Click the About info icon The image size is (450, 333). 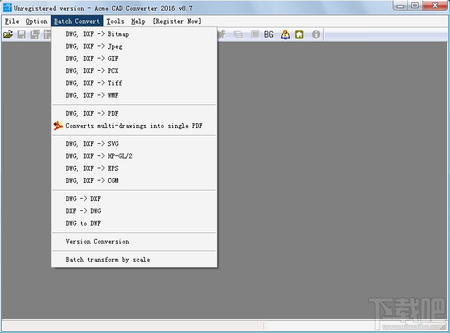[x=316, y=34]
